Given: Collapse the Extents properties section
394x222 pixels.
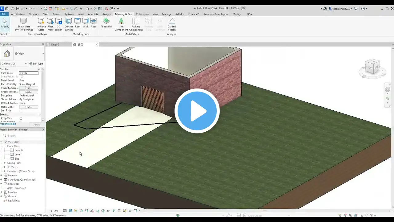Looking at the screenshot, I should (39, 114).
